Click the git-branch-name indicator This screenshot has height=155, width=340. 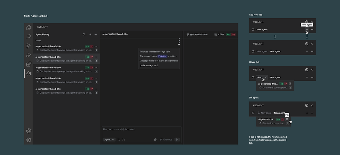197,35
